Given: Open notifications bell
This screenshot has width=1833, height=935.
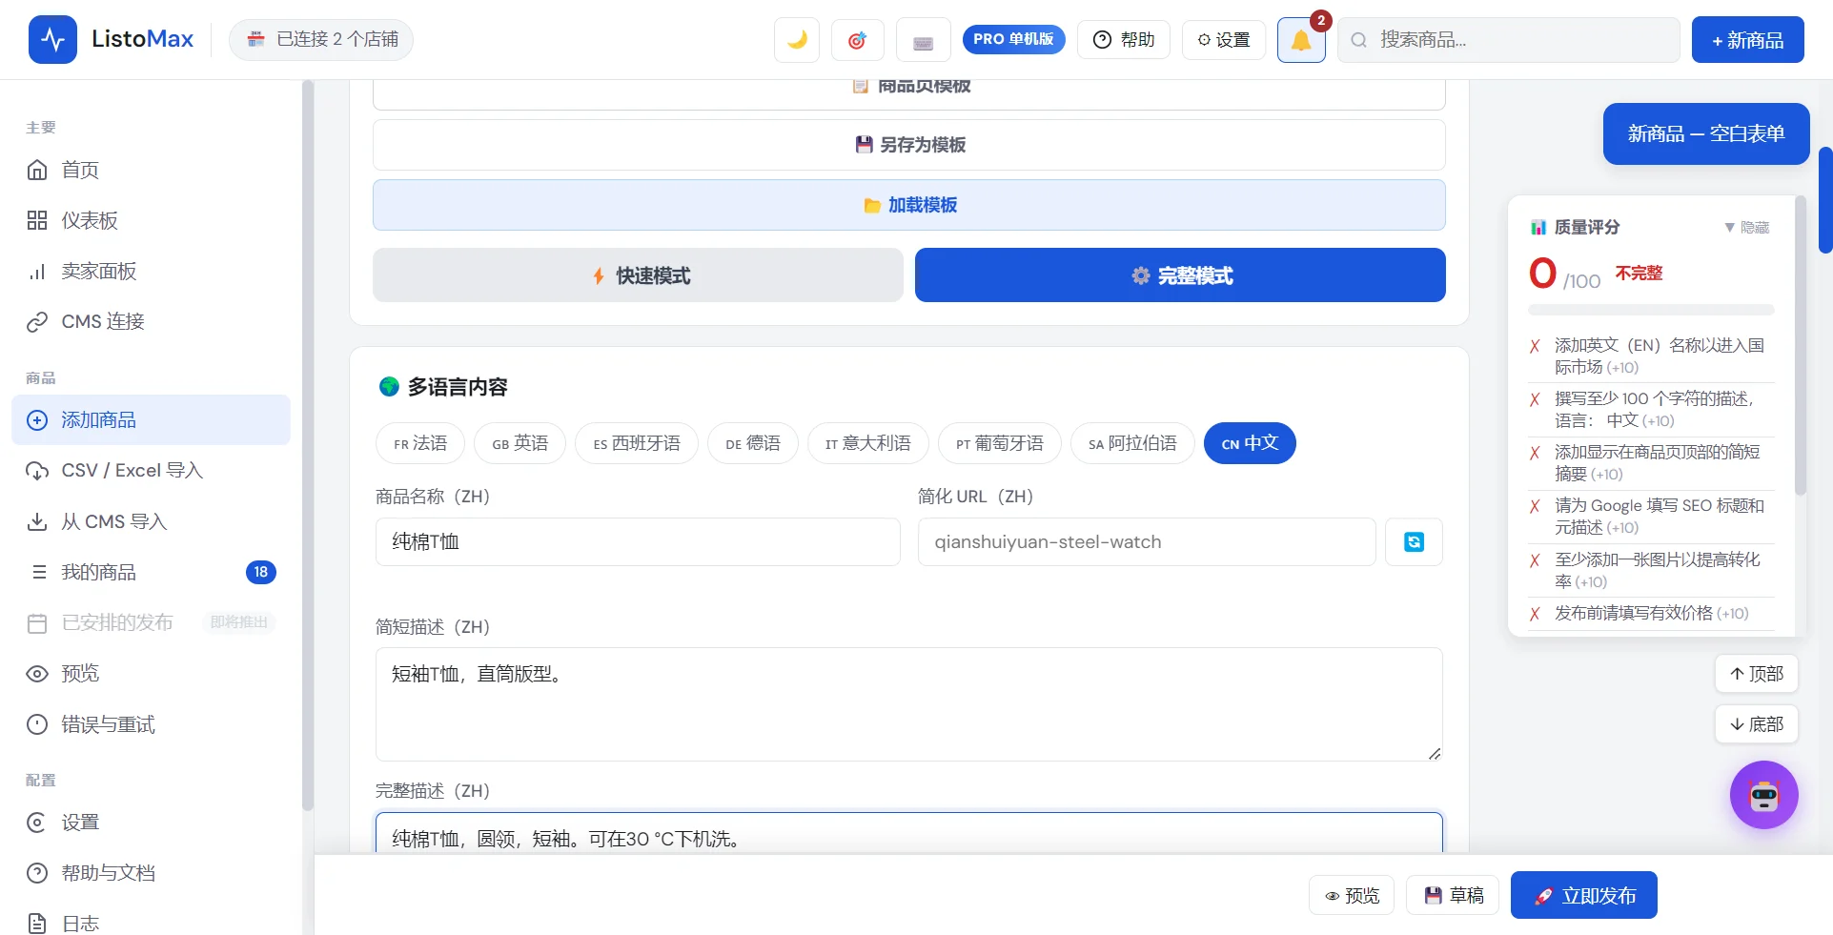Looking at the screenshot, I should (x=1301, y=40).
